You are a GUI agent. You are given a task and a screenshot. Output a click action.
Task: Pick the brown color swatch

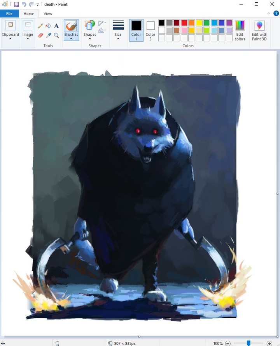177,30
